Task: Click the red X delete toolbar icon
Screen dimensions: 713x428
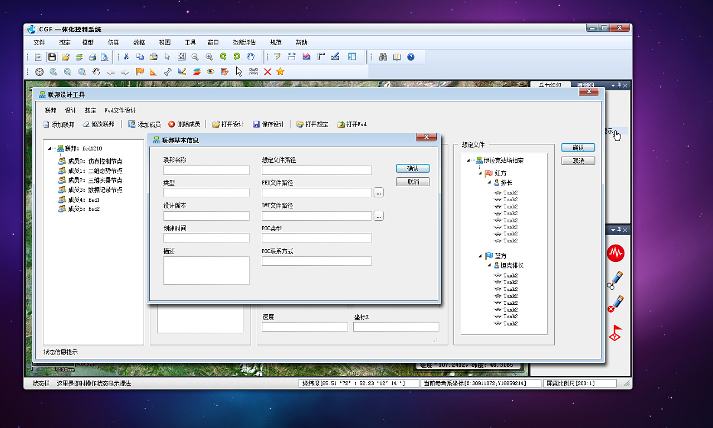Action: coord(267,71)
